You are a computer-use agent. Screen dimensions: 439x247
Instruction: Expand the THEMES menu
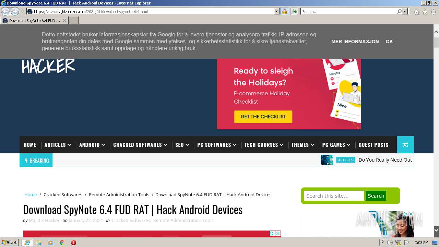(302, 145)
